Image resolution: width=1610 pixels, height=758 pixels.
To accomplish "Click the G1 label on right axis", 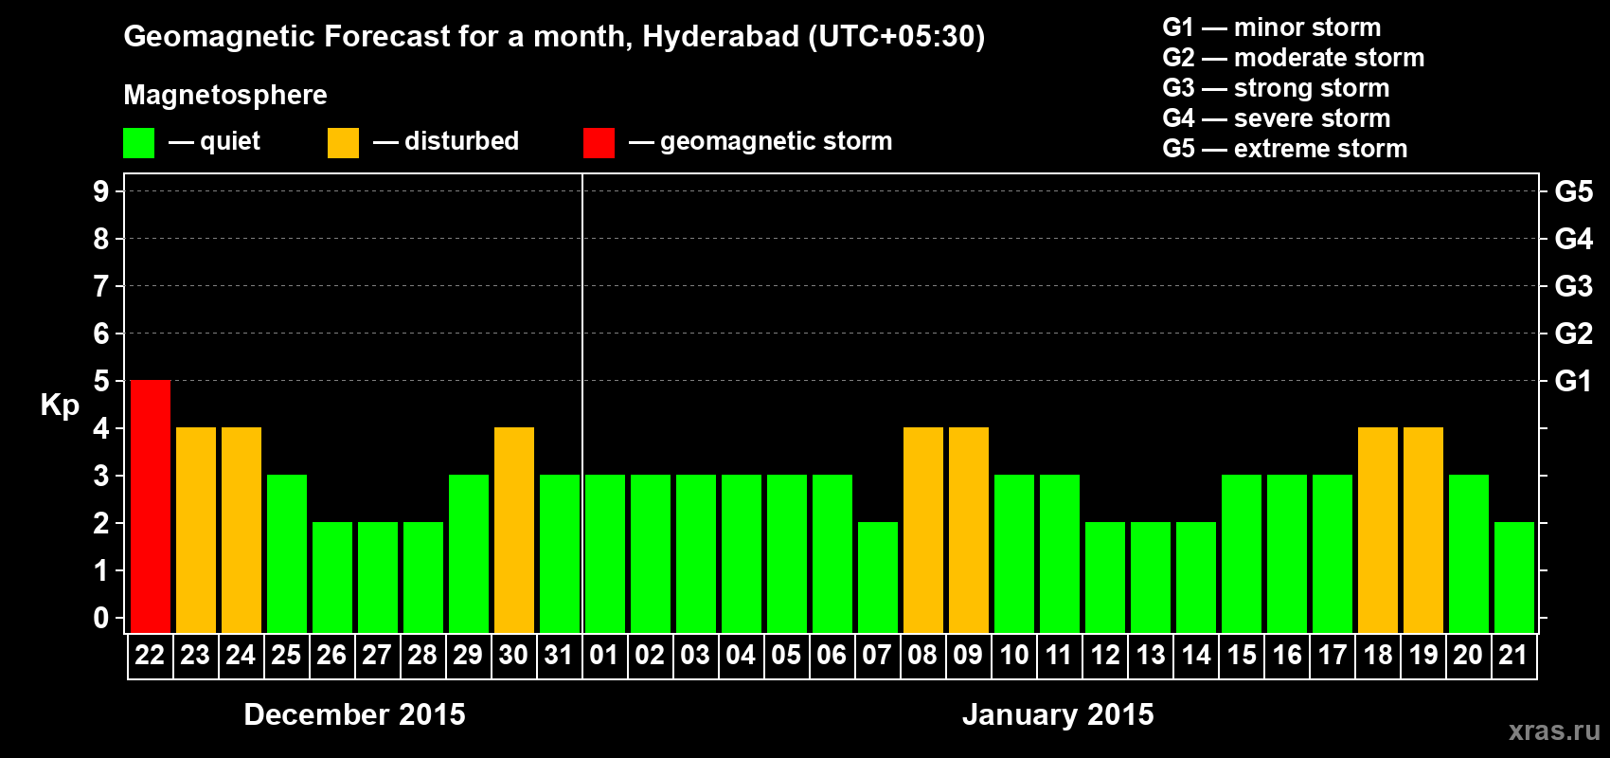I will (x=1574, y=381).
